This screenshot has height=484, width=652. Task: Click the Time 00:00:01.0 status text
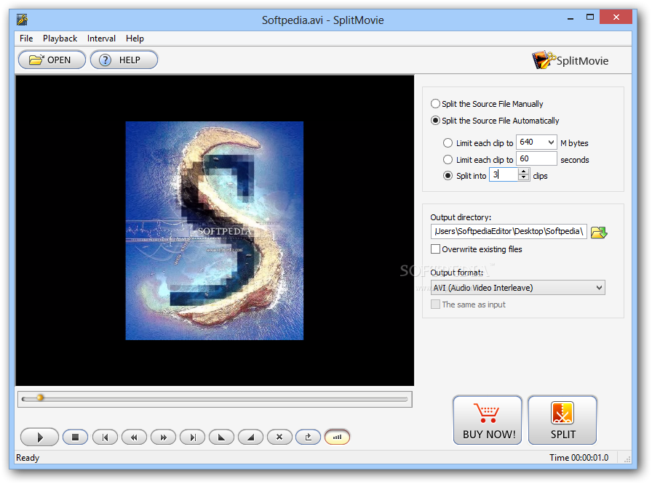pos(579,457)
